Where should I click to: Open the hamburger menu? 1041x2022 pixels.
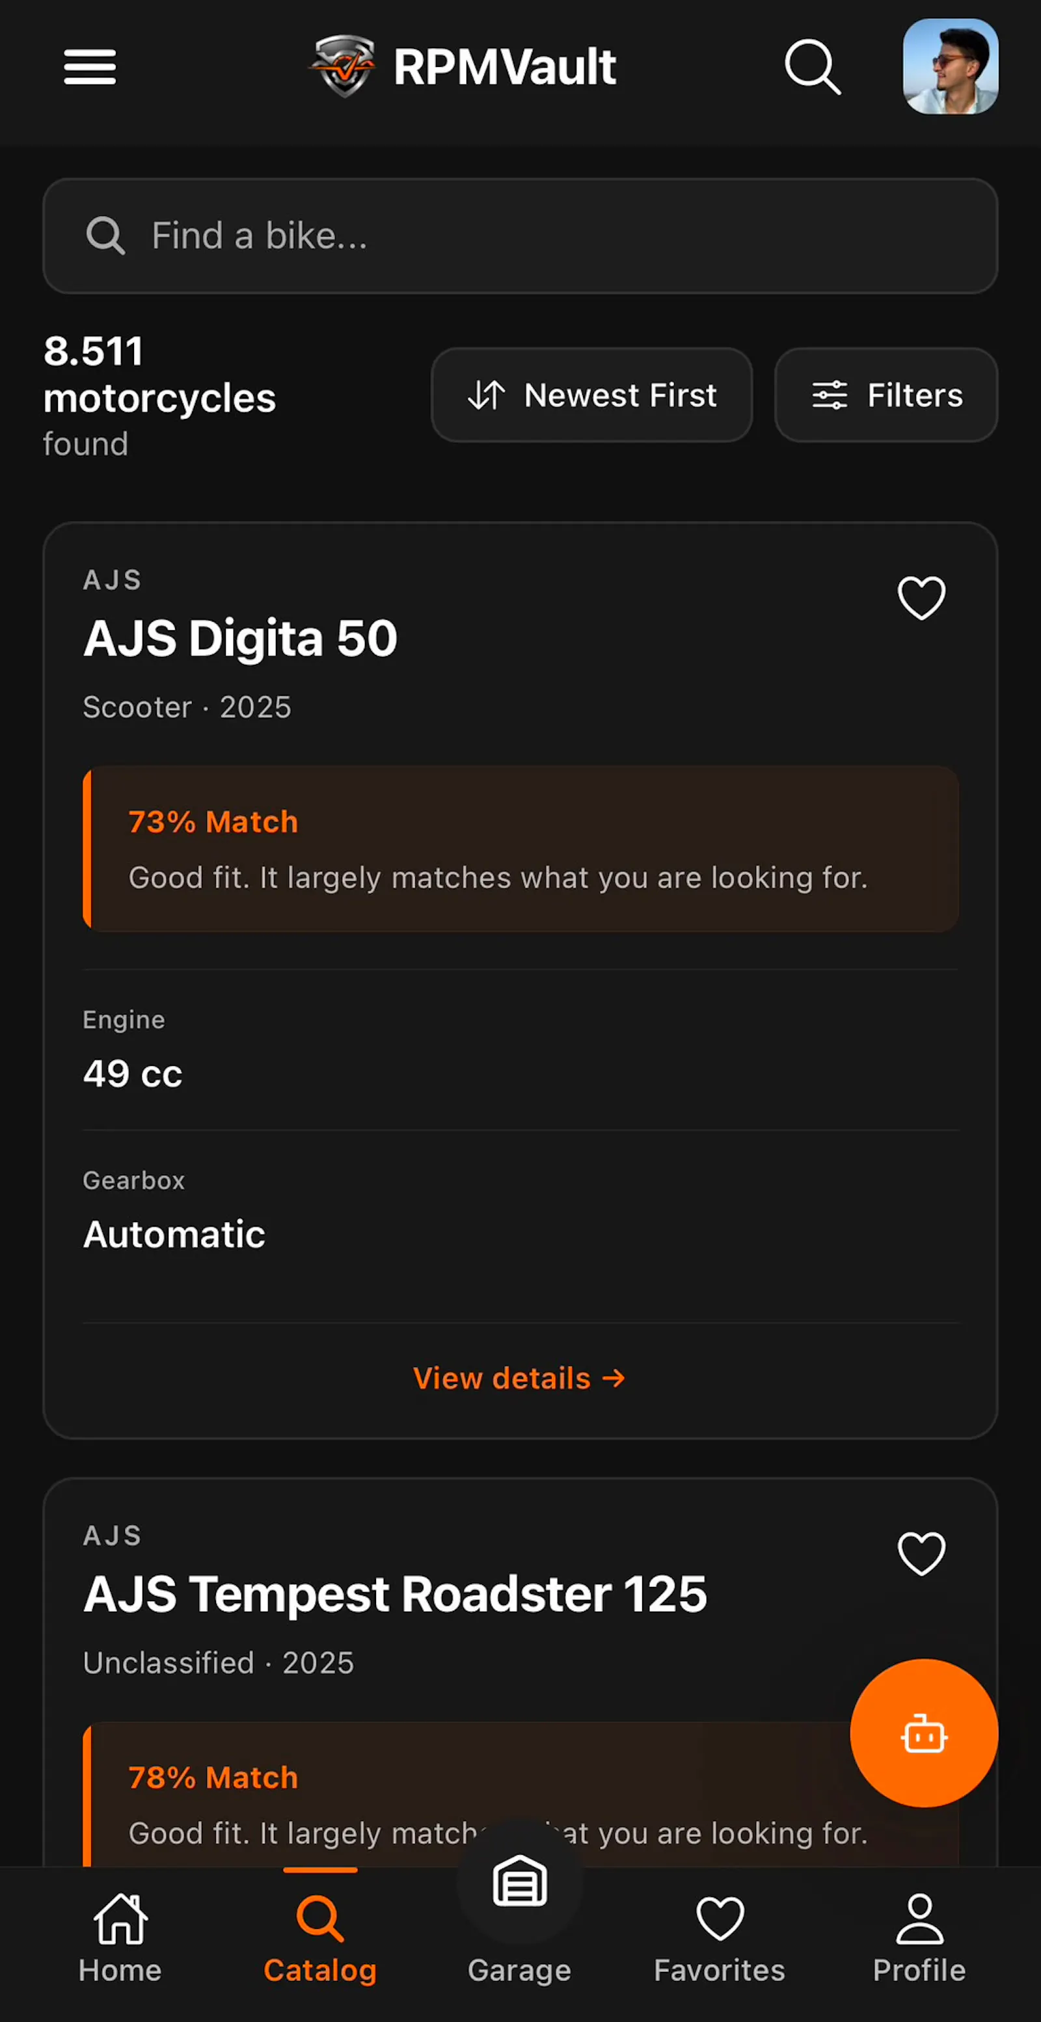90,67
